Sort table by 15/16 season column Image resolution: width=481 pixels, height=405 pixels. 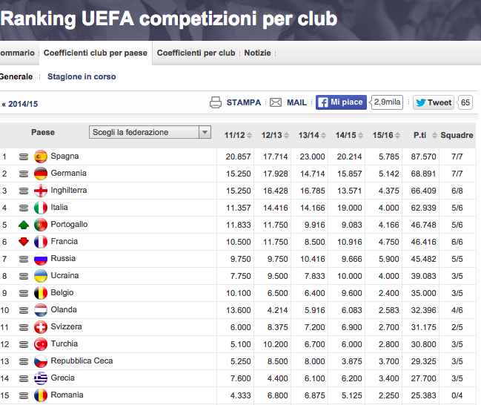(x=386, y=135)
